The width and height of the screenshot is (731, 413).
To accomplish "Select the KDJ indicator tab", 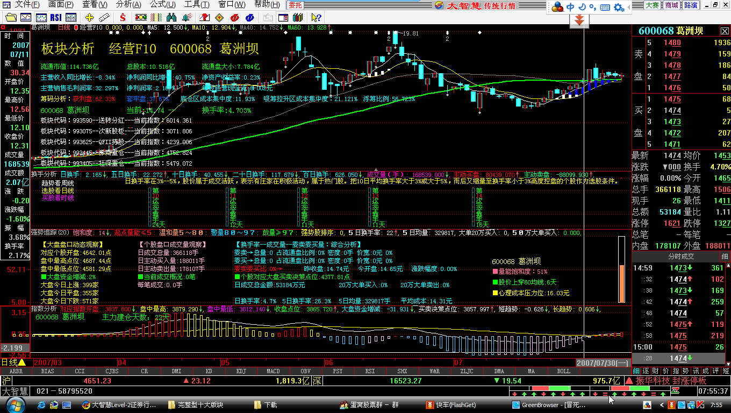I will pyautogui.click(x=241, y=371).
